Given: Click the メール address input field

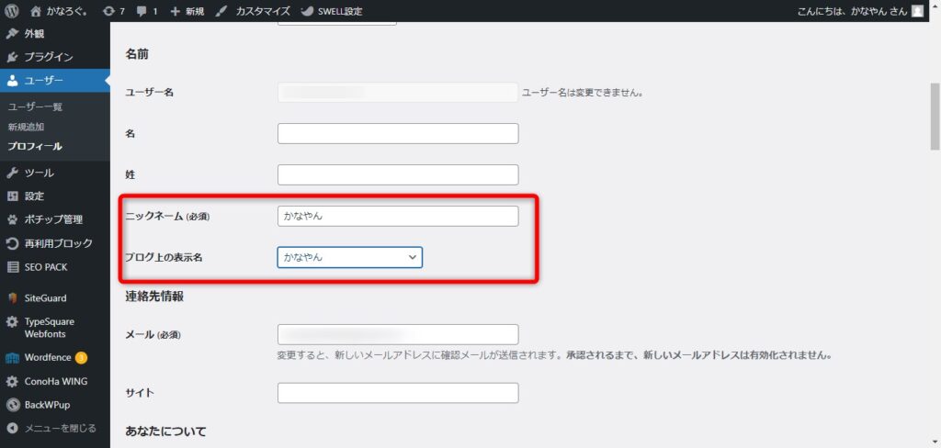Looking at the screenshot, I should (x=397, y=334).
